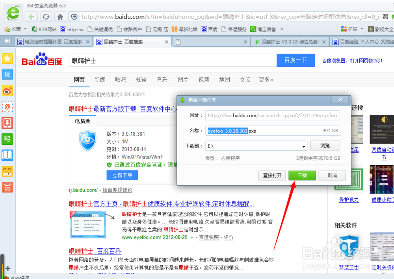
Task: Select the 电脑版 tab in software card
Action: click(82, 121)
